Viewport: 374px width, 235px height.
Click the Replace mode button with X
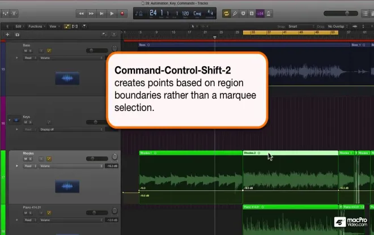point(243,14)
